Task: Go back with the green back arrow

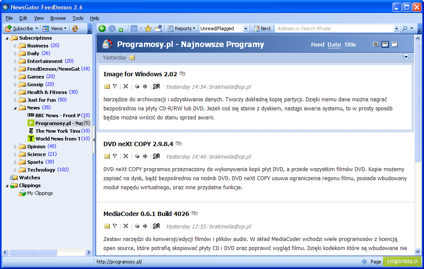Action: click(102, 28)
